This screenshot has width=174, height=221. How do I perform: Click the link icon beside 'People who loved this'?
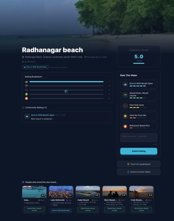click(23, 182)
